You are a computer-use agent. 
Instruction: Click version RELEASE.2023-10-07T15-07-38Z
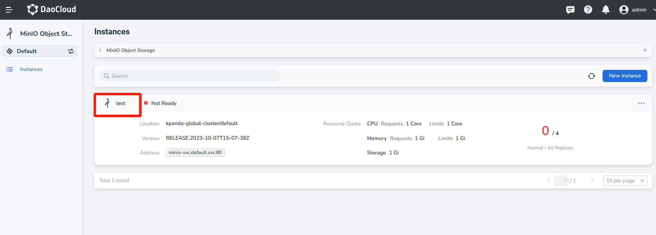208,138
